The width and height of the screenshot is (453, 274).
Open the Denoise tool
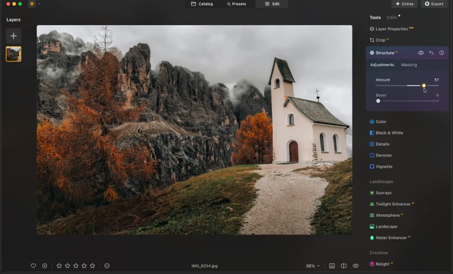(x=382, y=155)
